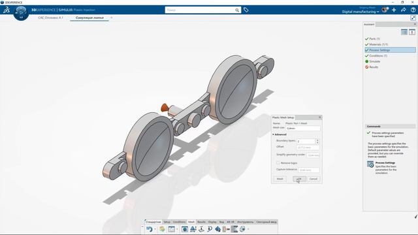Click the Boundary layers value field
The height and width of the screenshot is (235, 418).
click(306, 141)
